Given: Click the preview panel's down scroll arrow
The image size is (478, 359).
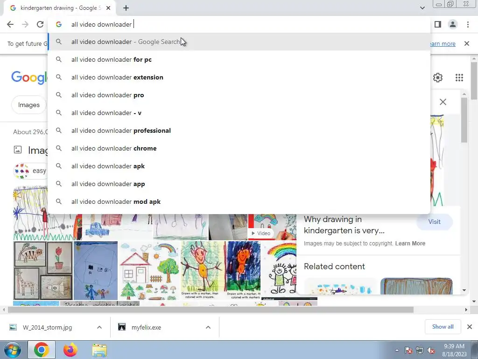Looking at the screenshot, I should pyautogui.click(x=464, y=290).
